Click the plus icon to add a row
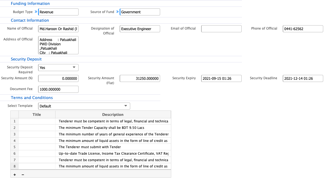Viewport: 330px width, 178px height. pos(14,175)
